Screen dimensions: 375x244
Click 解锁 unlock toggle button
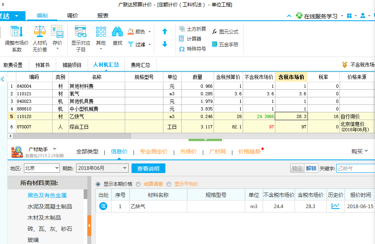pyautogui.click(x=311, y=168)
